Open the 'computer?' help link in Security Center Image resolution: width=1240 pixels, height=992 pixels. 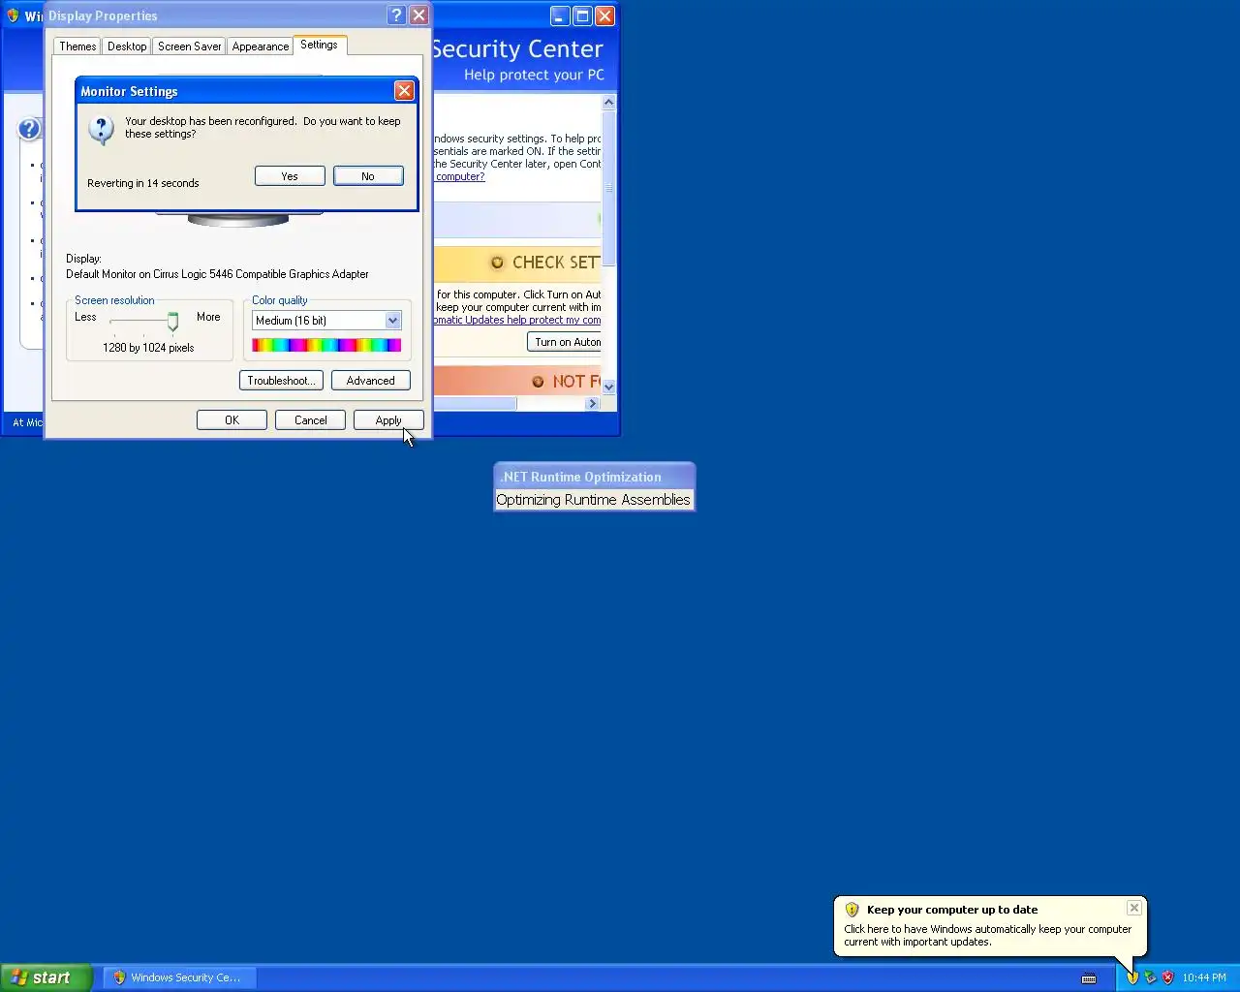coord(459,177)
